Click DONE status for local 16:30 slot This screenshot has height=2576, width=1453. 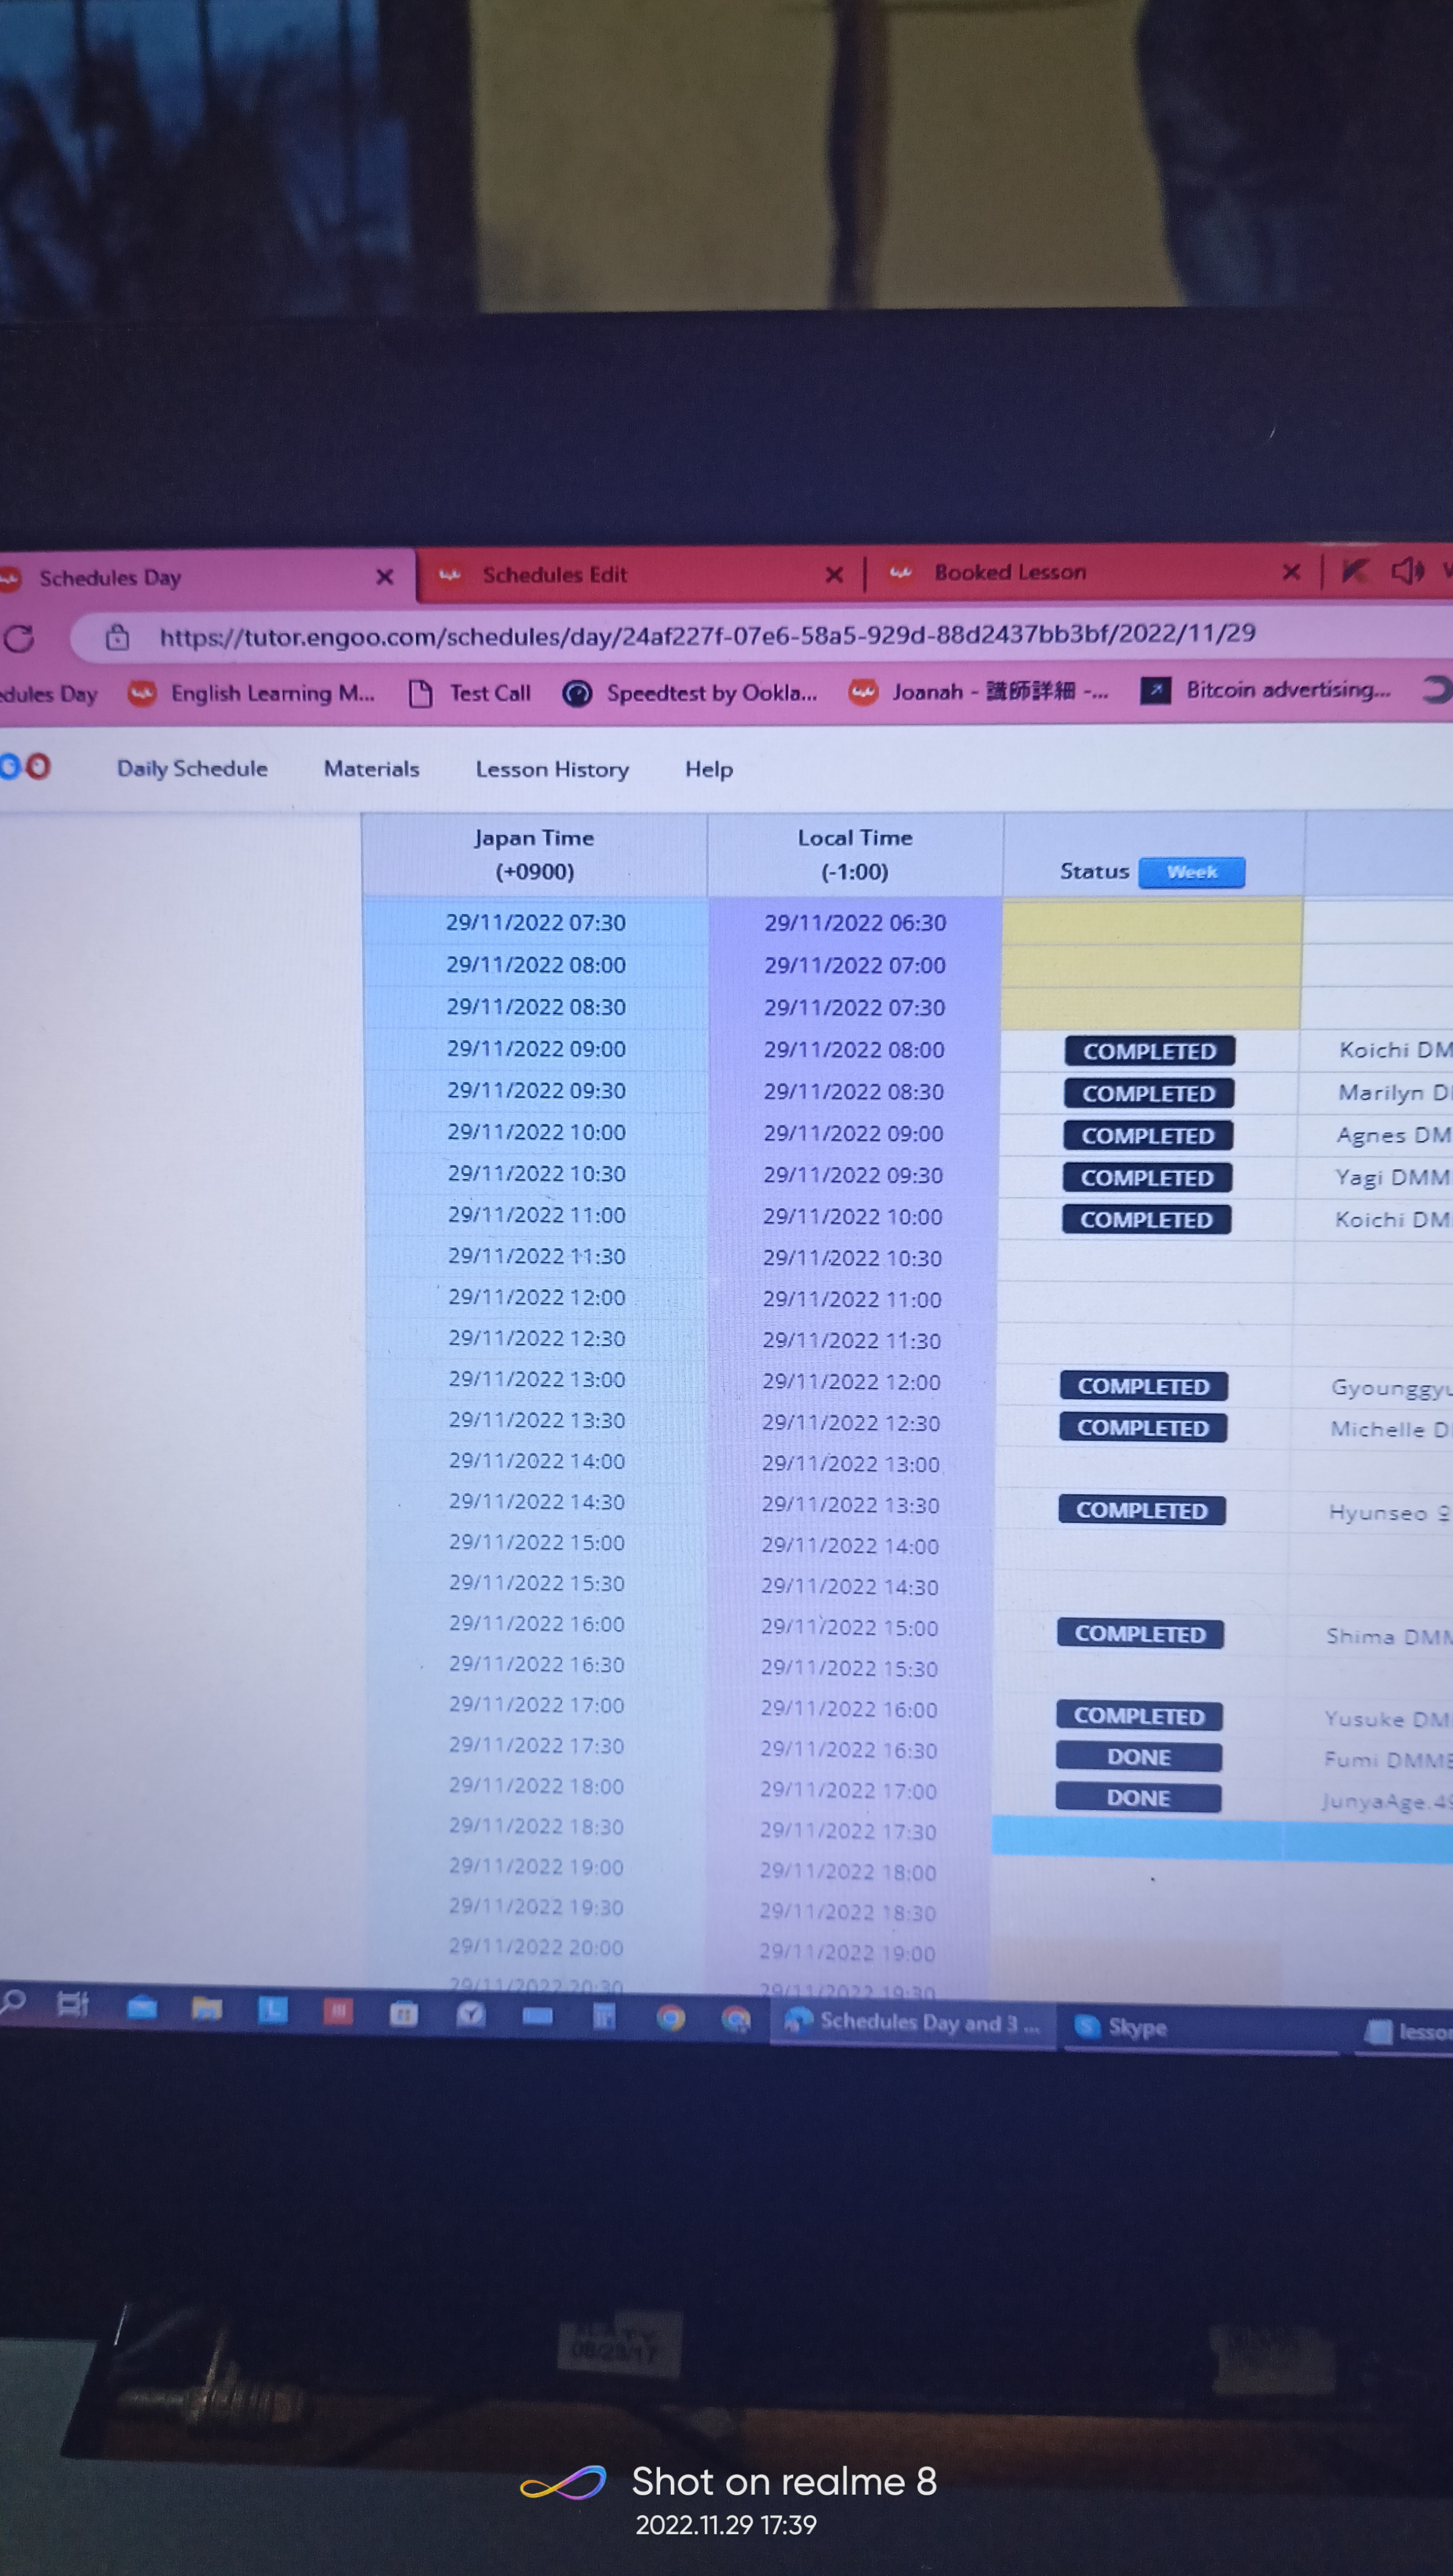[x=1138, y=1757]
